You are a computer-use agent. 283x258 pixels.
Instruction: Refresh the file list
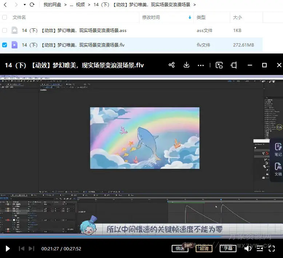[32, 5]
